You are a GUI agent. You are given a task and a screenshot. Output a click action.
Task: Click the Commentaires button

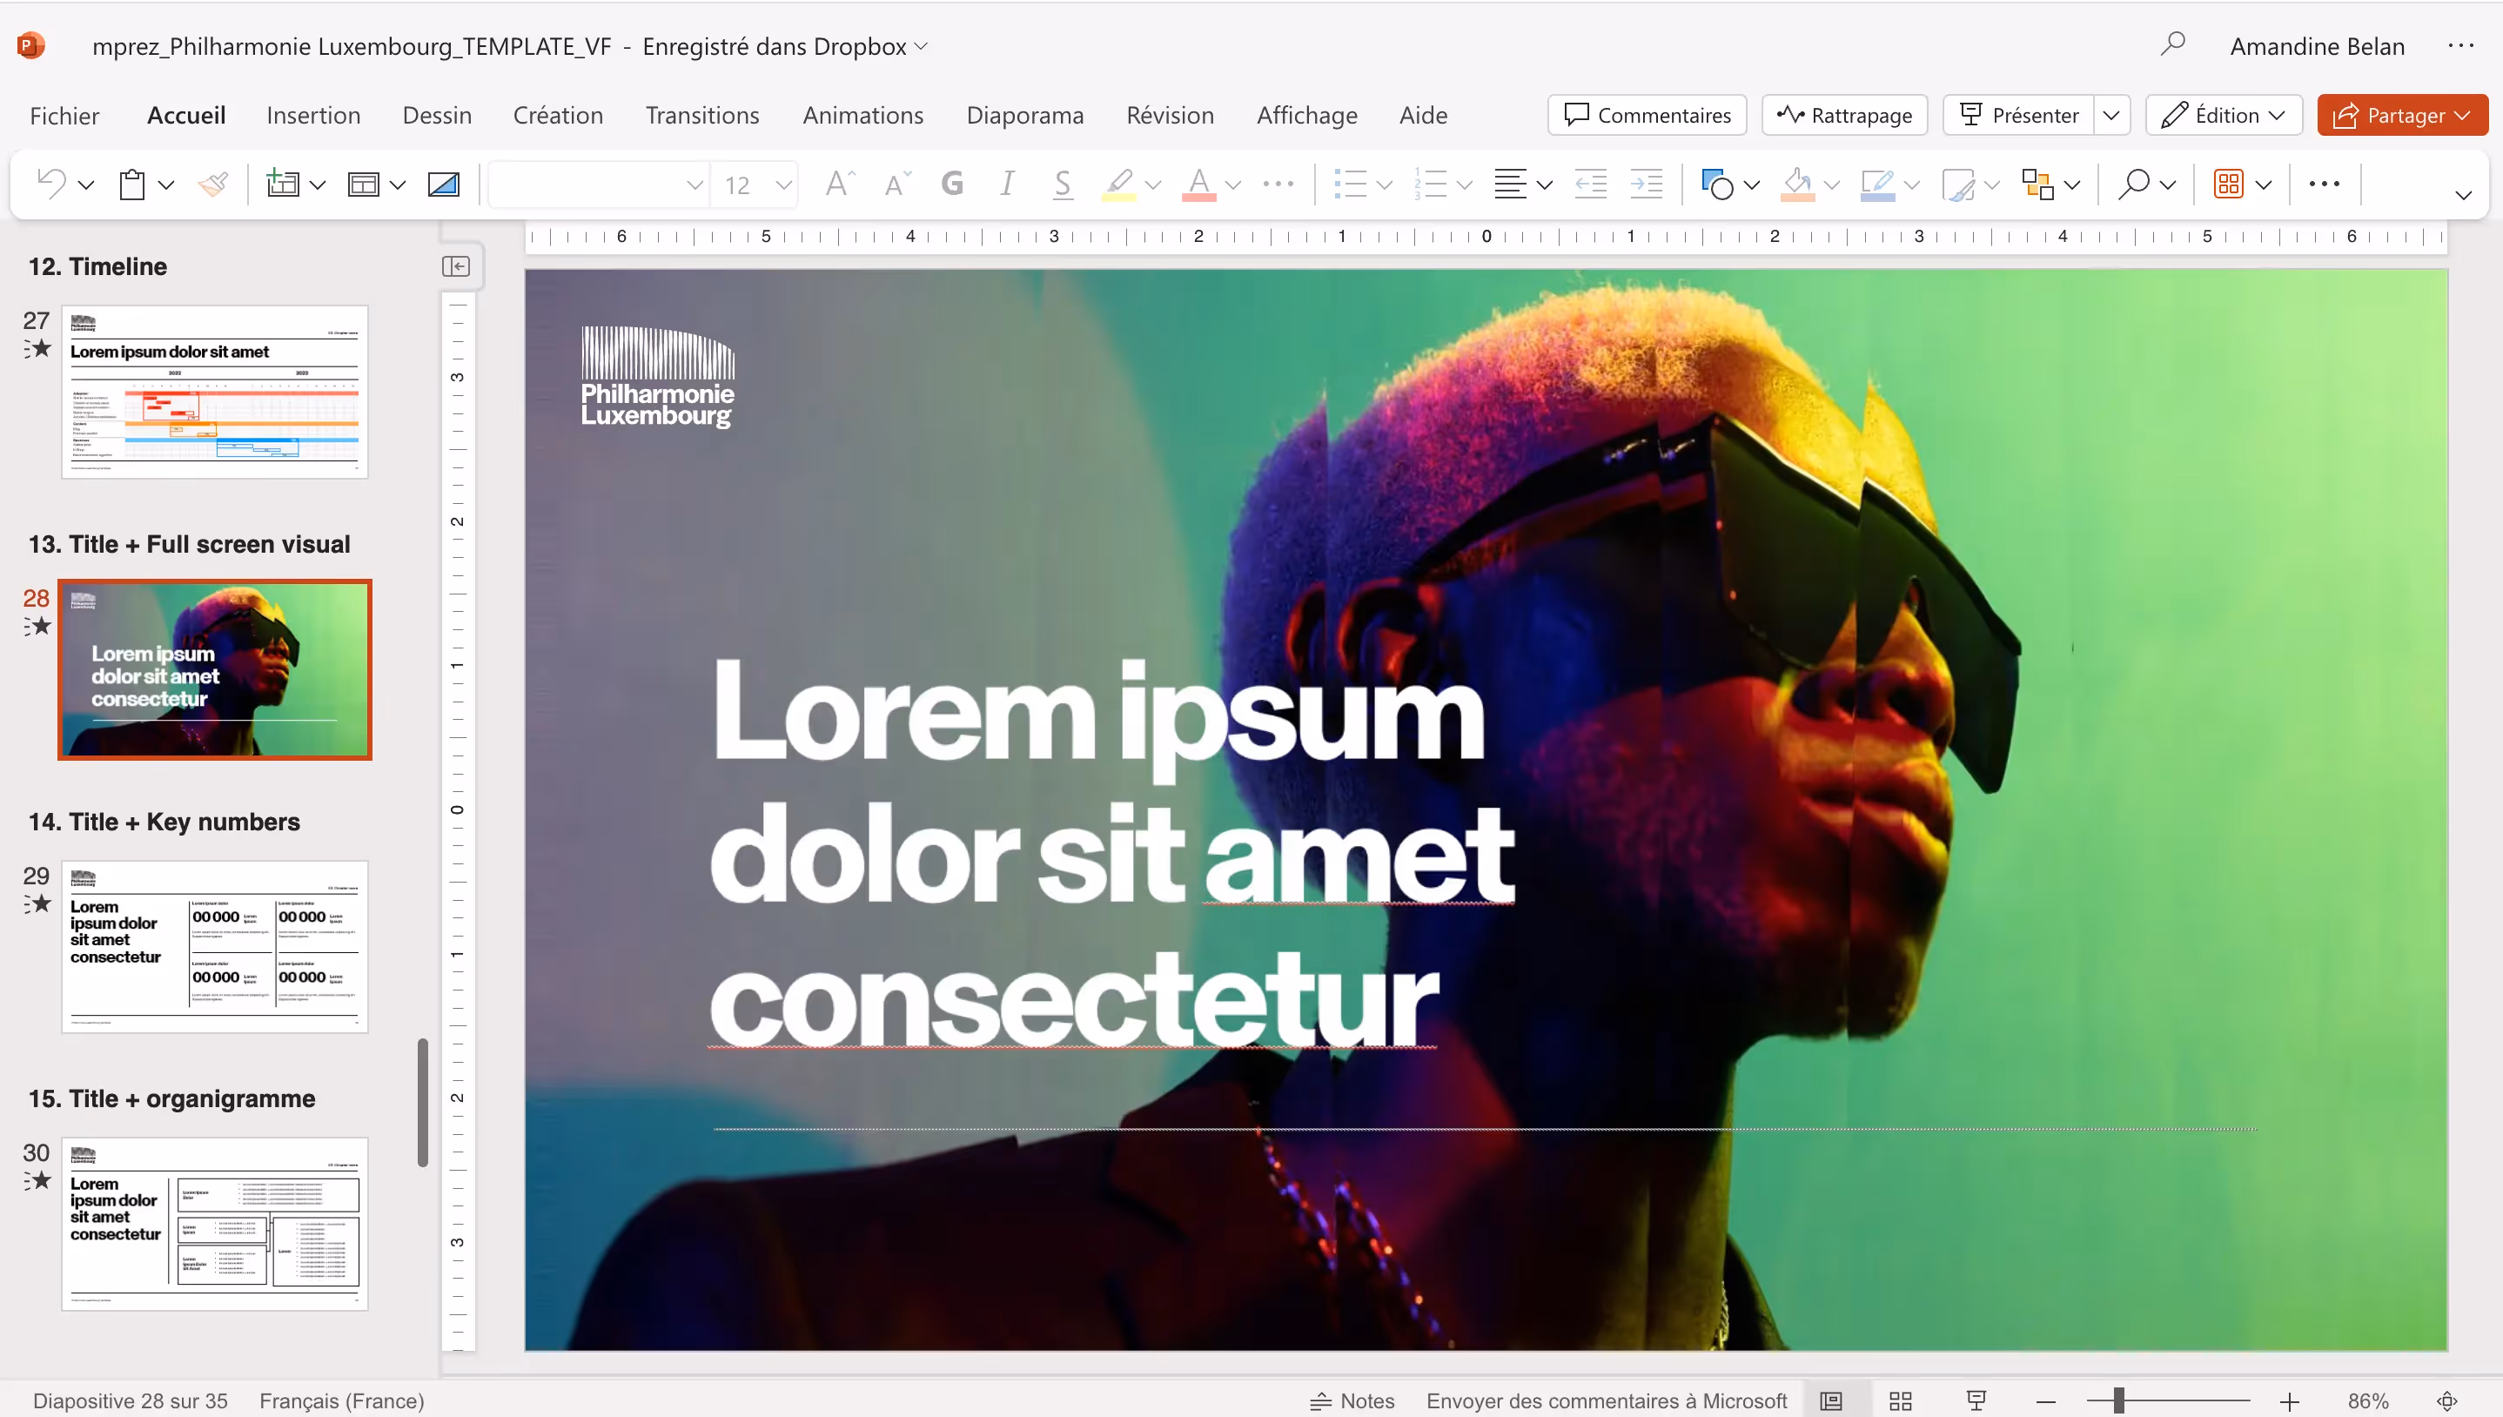1647,115
